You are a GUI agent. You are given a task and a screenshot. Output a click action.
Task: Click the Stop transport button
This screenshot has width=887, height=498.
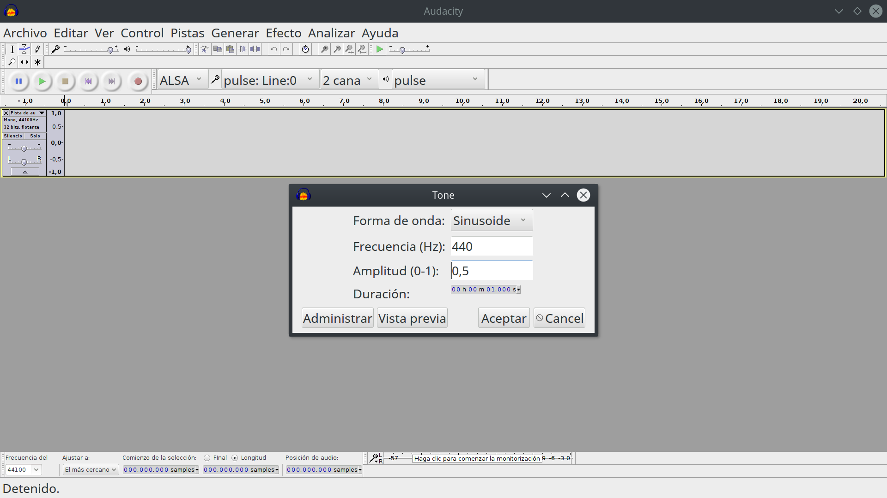click(65, 81)
